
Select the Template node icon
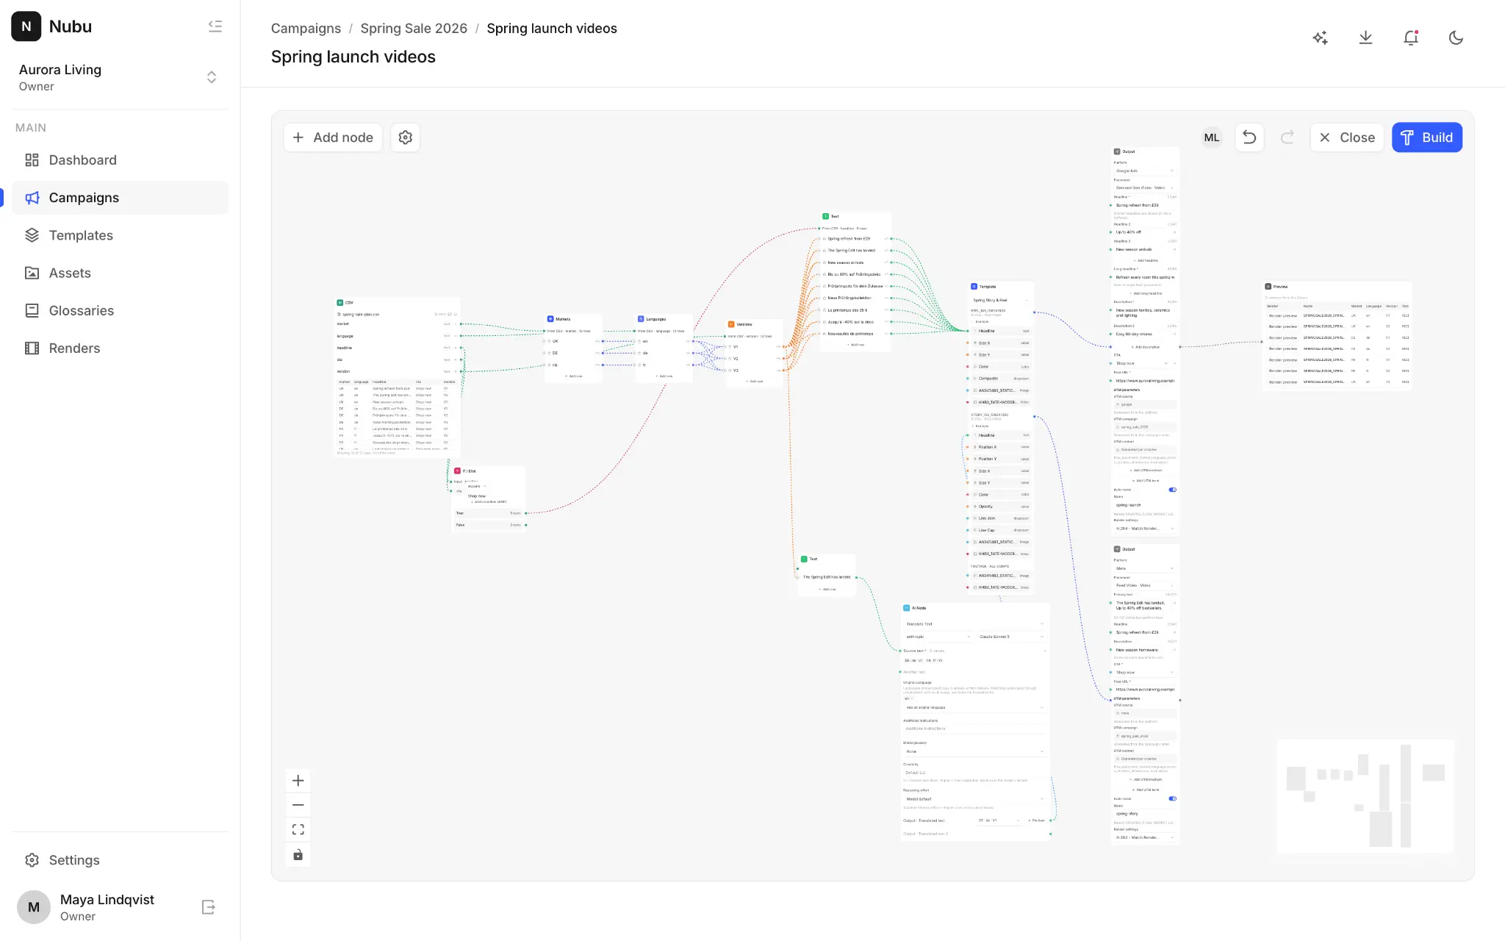[x=974, y=287]
